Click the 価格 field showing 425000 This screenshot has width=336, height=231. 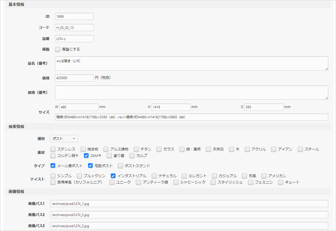74,78
